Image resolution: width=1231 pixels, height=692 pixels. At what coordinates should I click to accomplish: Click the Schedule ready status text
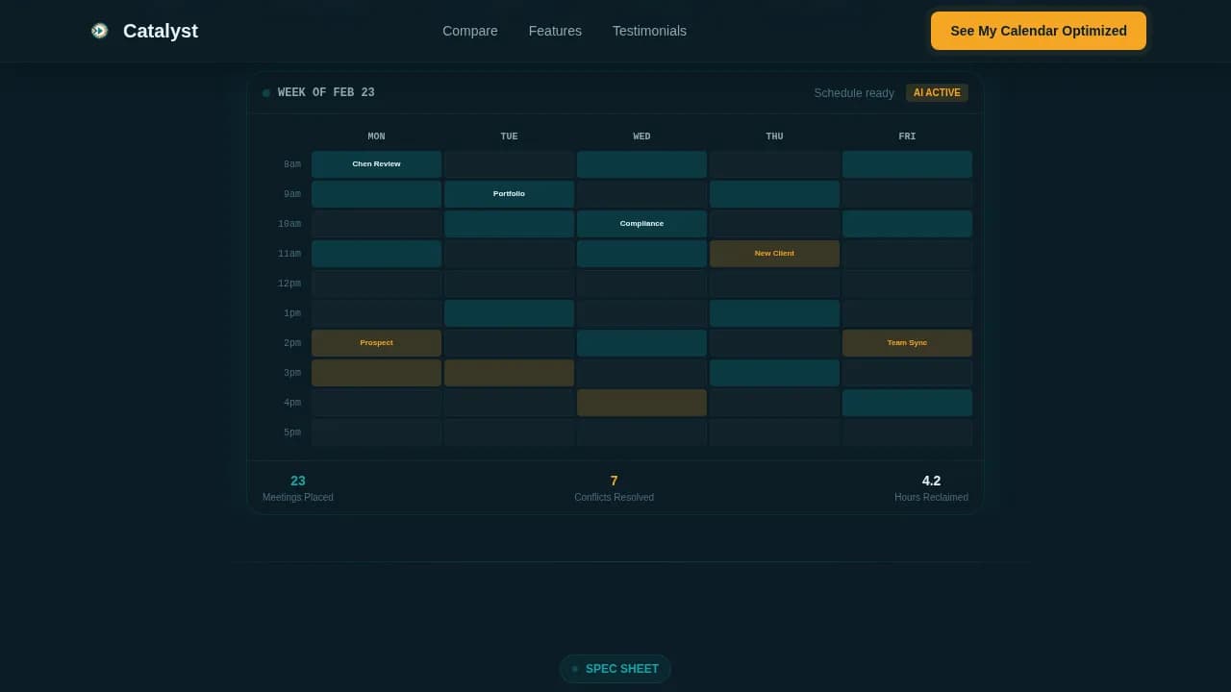(x=854, y=93)
